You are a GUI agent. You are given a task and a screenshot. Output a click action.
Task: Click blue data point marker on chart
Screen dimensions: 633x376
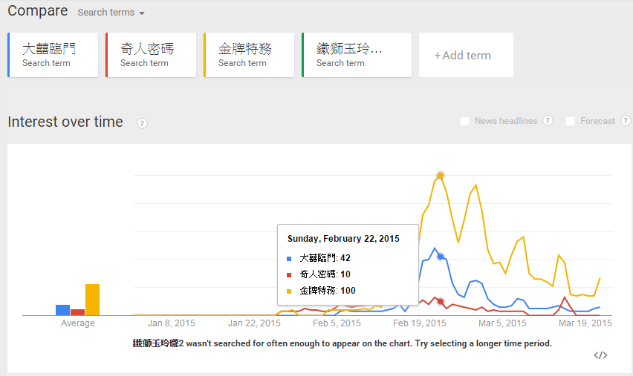(441, 257)
